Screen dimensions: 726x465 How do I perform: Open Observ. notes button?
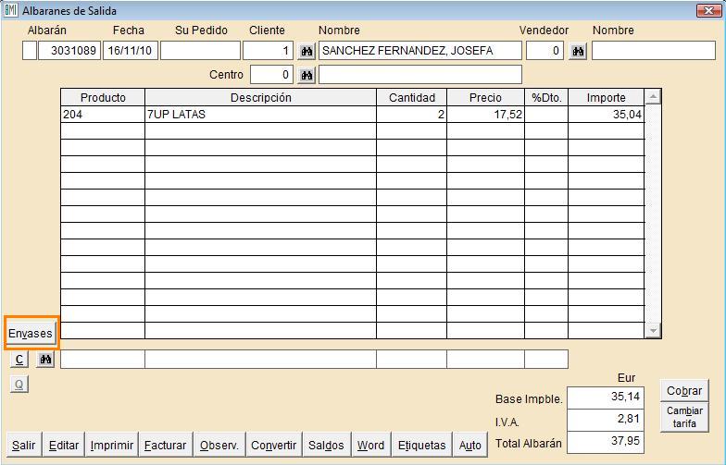point(219,445)
